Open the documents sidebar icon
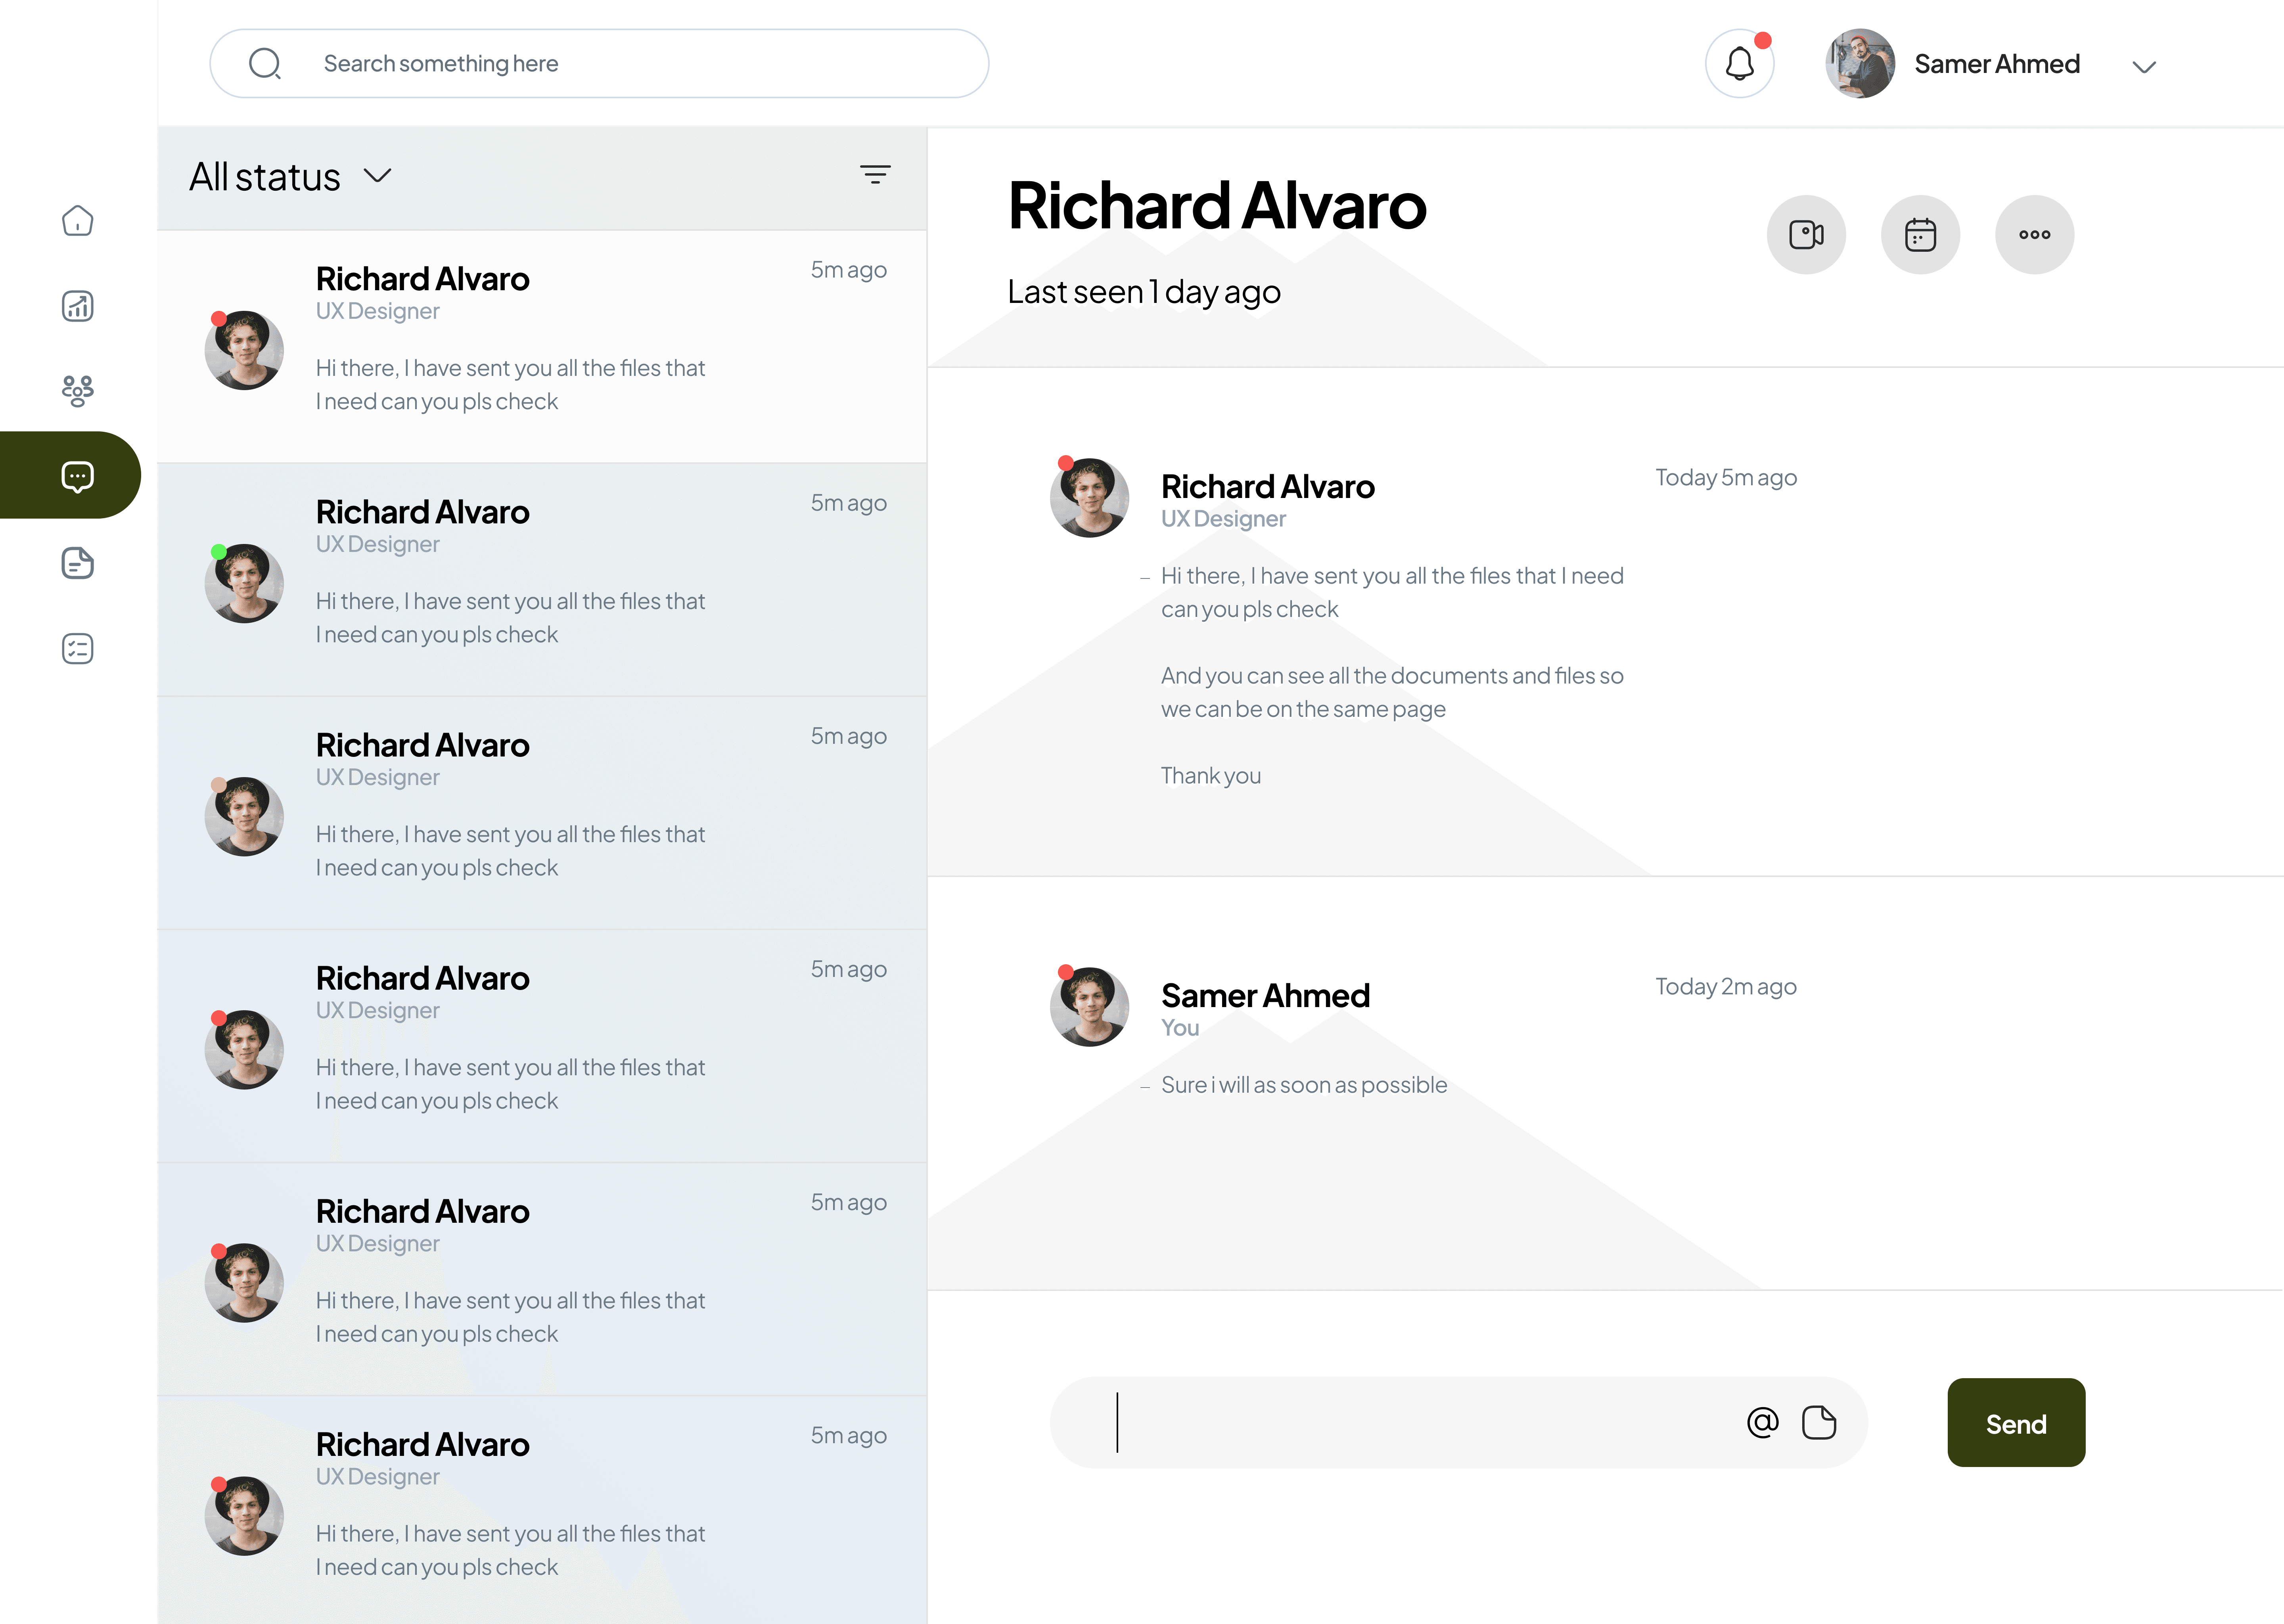 pos(77,563)
